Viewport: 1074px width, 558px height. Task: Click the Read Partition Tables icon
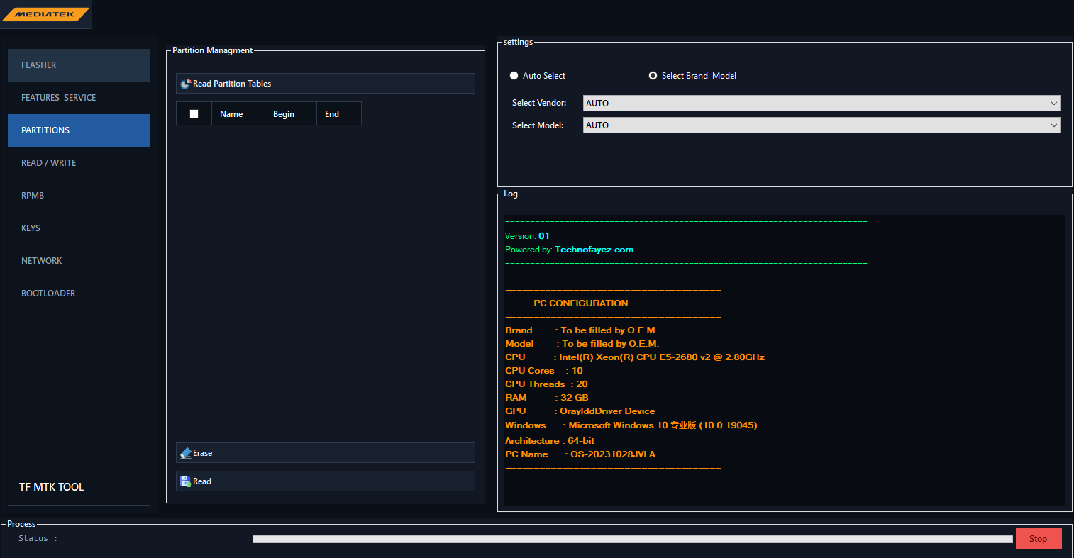pos(185,84)
